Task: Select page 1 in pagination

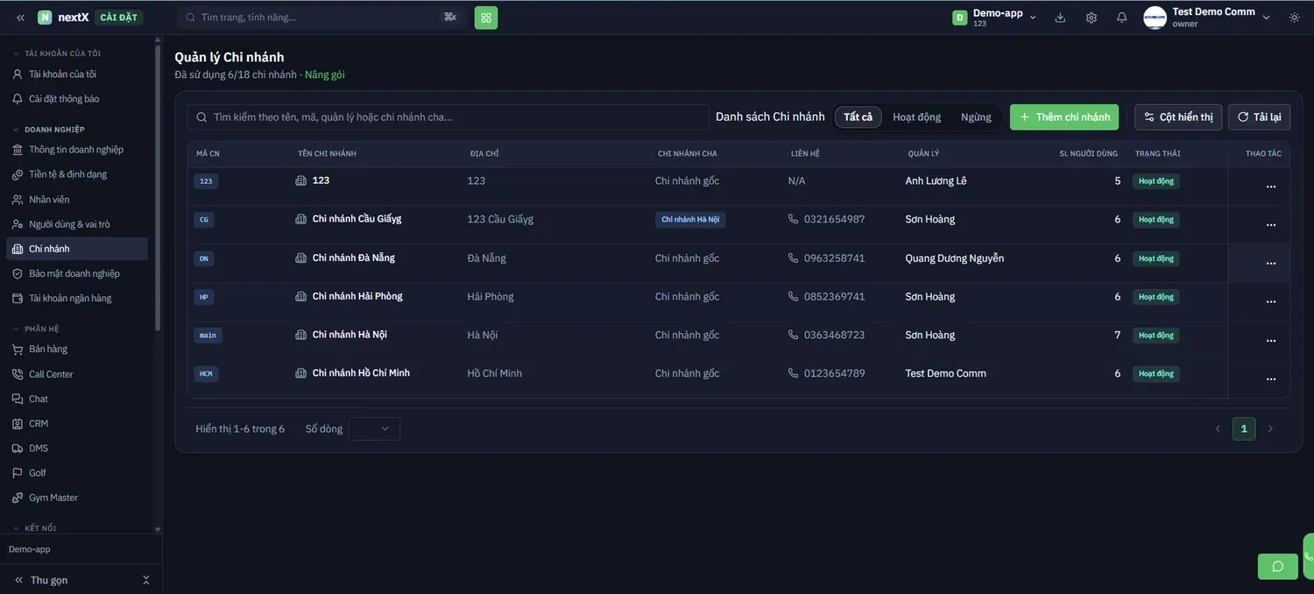Action: coord(1244,428)
